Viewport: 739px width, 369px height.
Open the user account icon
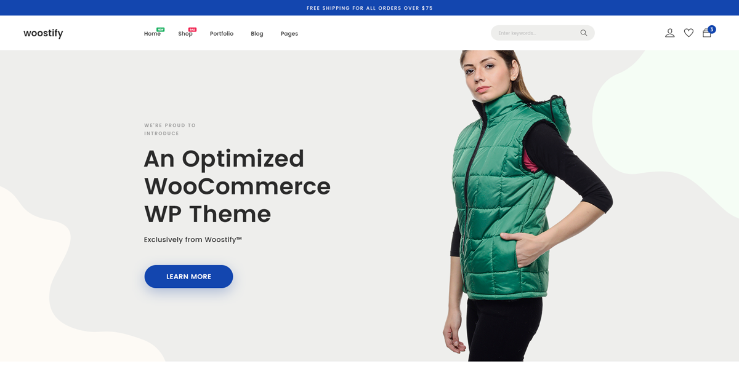pos(670,33)
